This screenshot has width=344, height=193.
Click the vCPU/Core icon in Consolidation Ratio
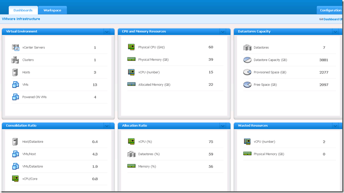[16, 179]
